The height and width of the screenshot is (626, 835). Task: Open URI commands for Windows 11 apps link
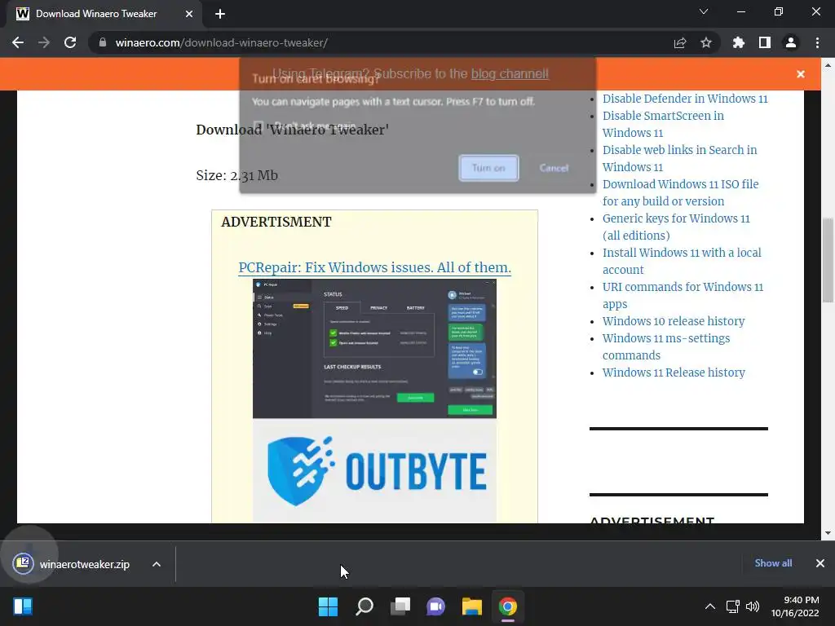(x=683, y=295)
